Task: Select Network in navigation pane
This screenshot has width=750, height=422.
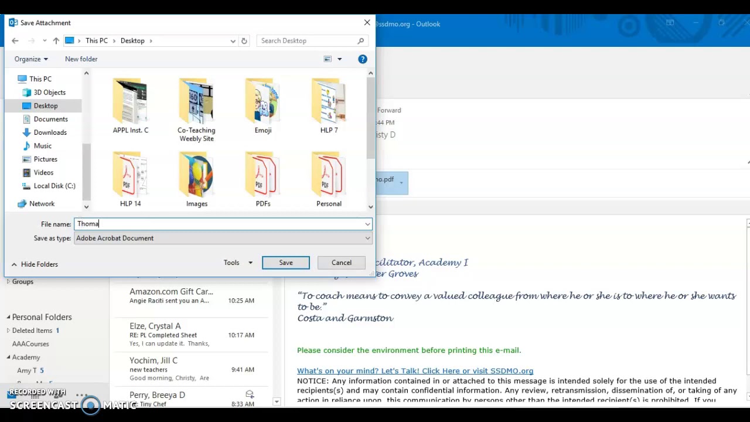Action: 42,203
